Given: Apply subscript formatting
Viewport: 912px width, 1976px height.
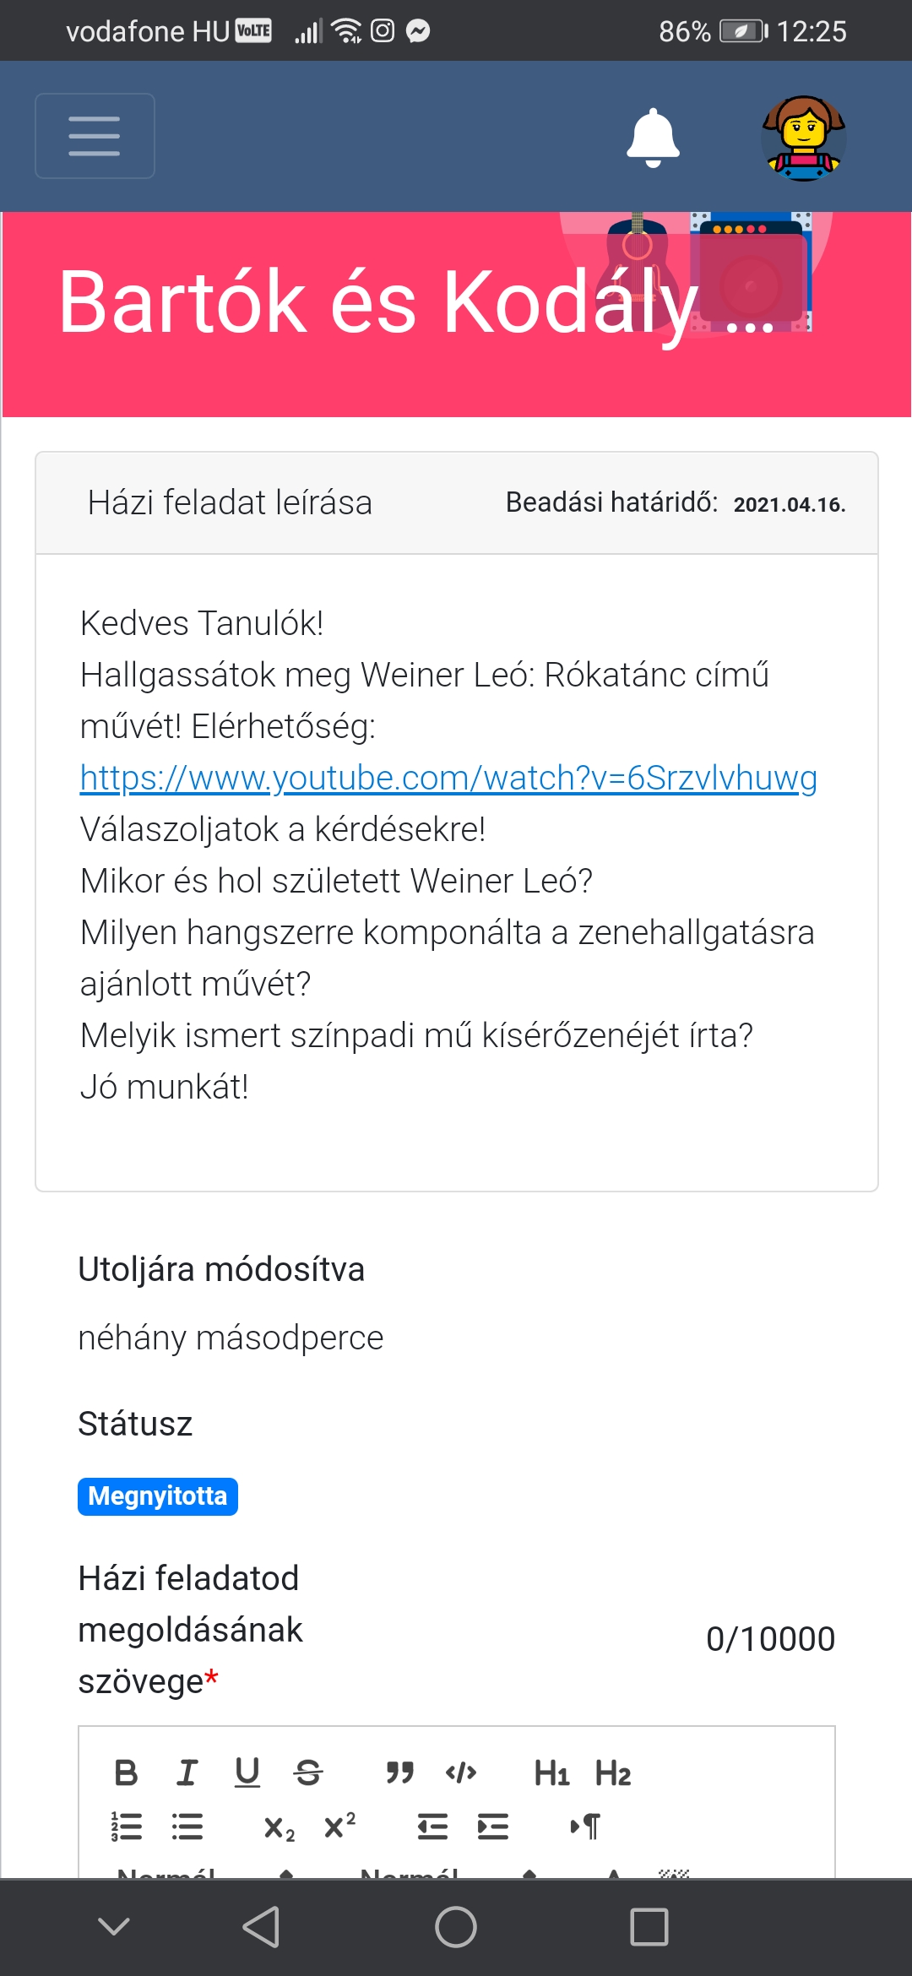Looking at the screenshot, I should [x=280, y=1828].
